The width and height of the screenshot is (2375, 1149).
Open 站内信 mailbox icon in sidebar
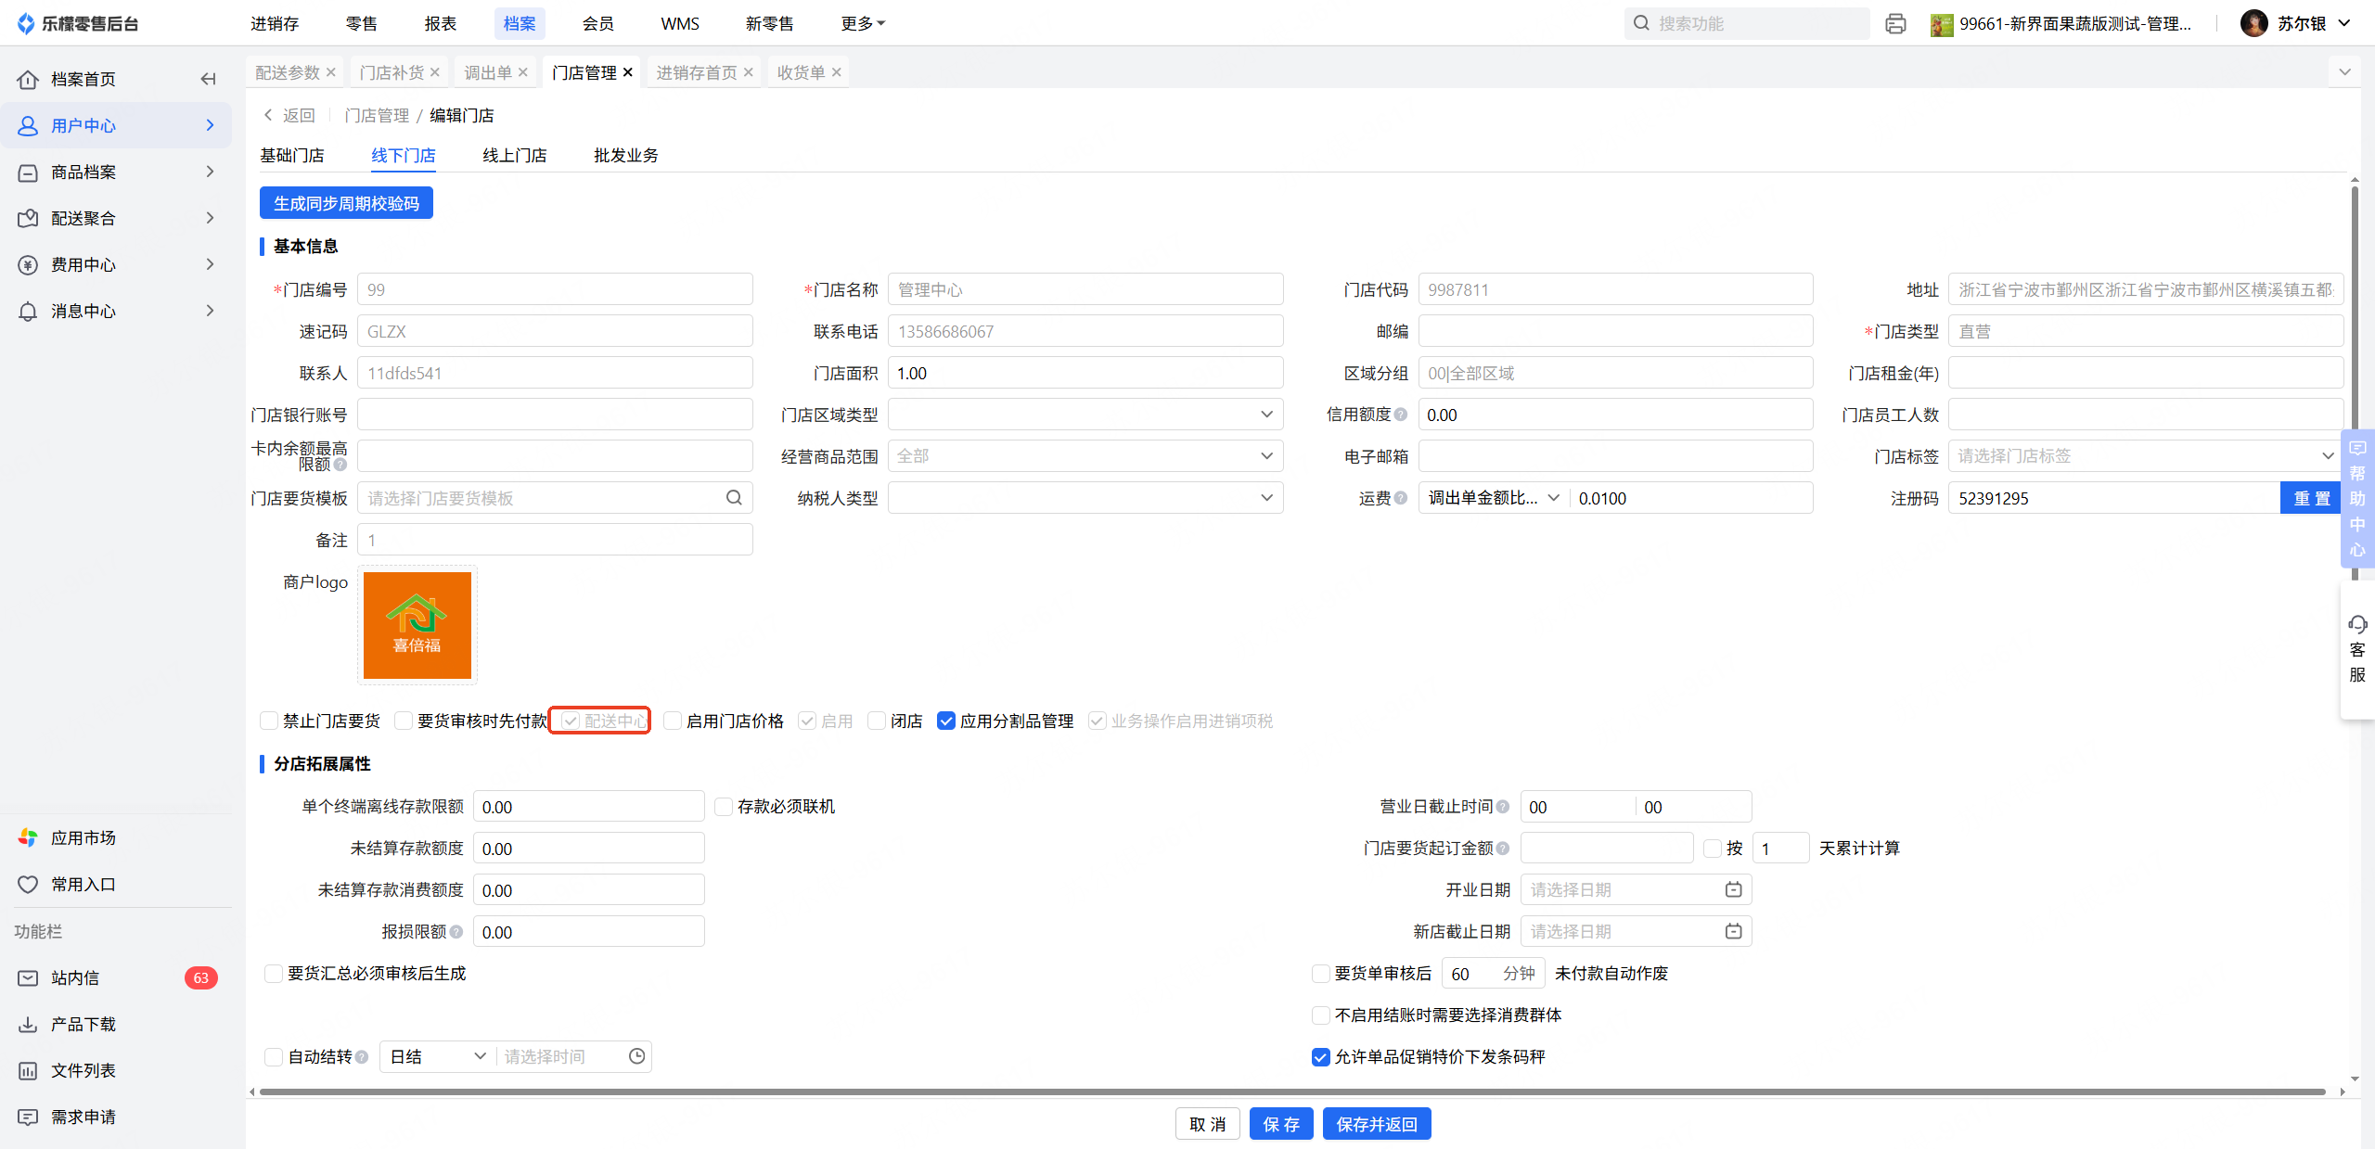point(28,977)
